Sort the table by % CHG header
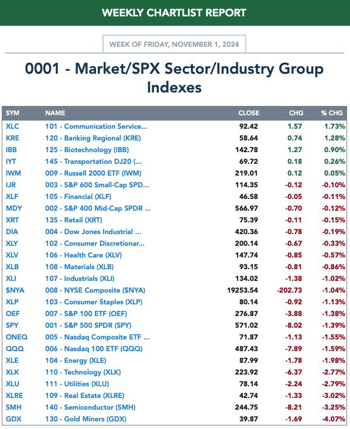This screenshot has width=350, height=429. tap(332, 113)
